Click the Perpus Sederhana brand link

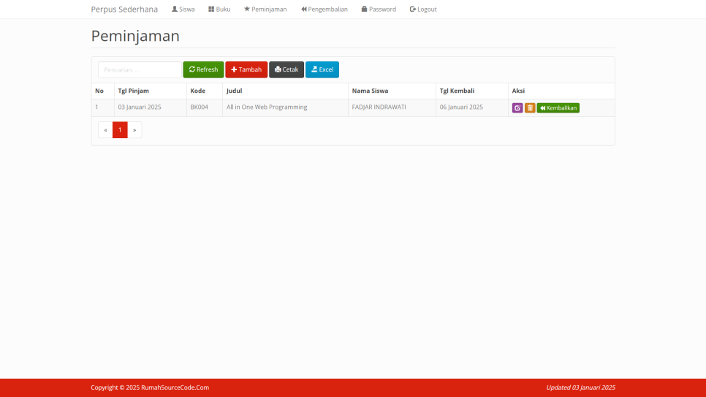pyautogui.click(x=124, y=10)
